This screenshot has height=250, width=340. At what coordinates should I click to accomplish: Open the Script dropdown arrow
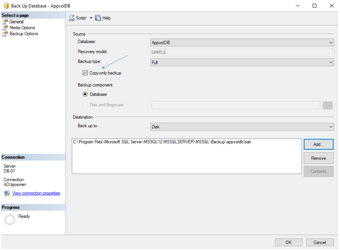pos(91,18)
